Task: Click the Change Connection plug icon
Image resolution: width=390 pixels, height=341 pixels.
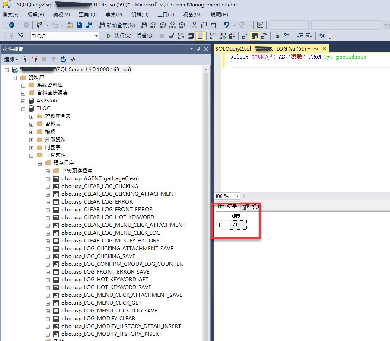Action: pyautogui.click(x=21, y=36)
